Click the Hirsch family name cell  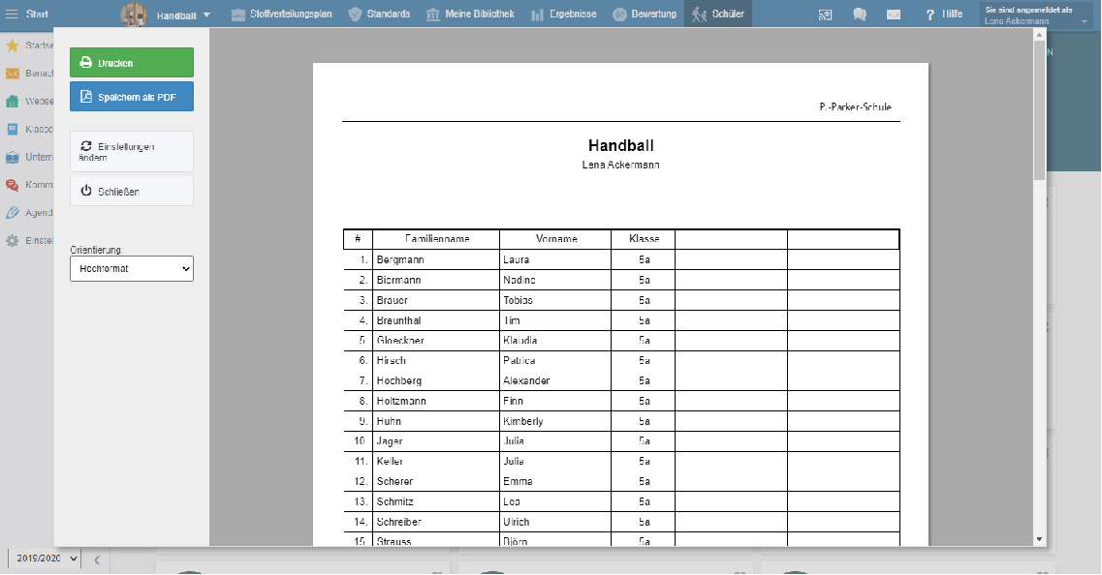coord(436,361)
